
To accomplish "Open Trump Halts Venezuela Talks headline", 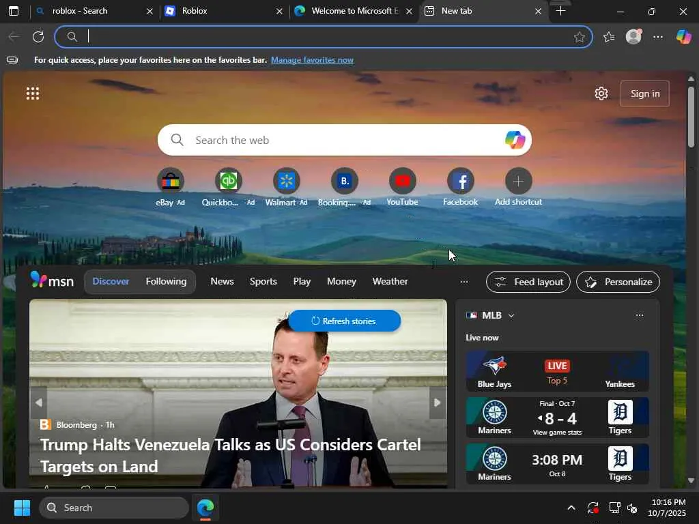I will 231,455.
